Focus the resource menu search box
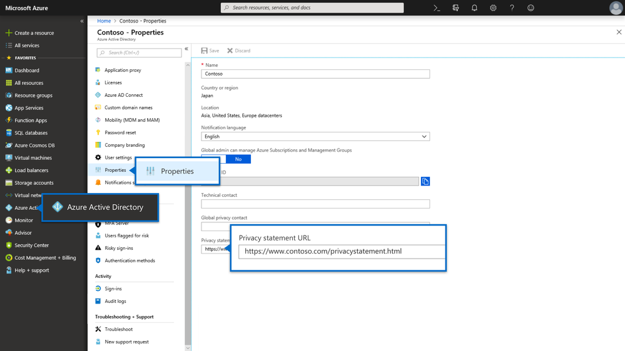Viewport: 625px width, 351px height. pos(139,52)
